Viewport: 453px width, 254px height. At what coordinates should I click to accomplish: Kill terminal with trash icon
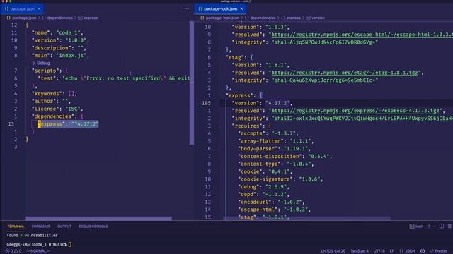pos(450,226)
